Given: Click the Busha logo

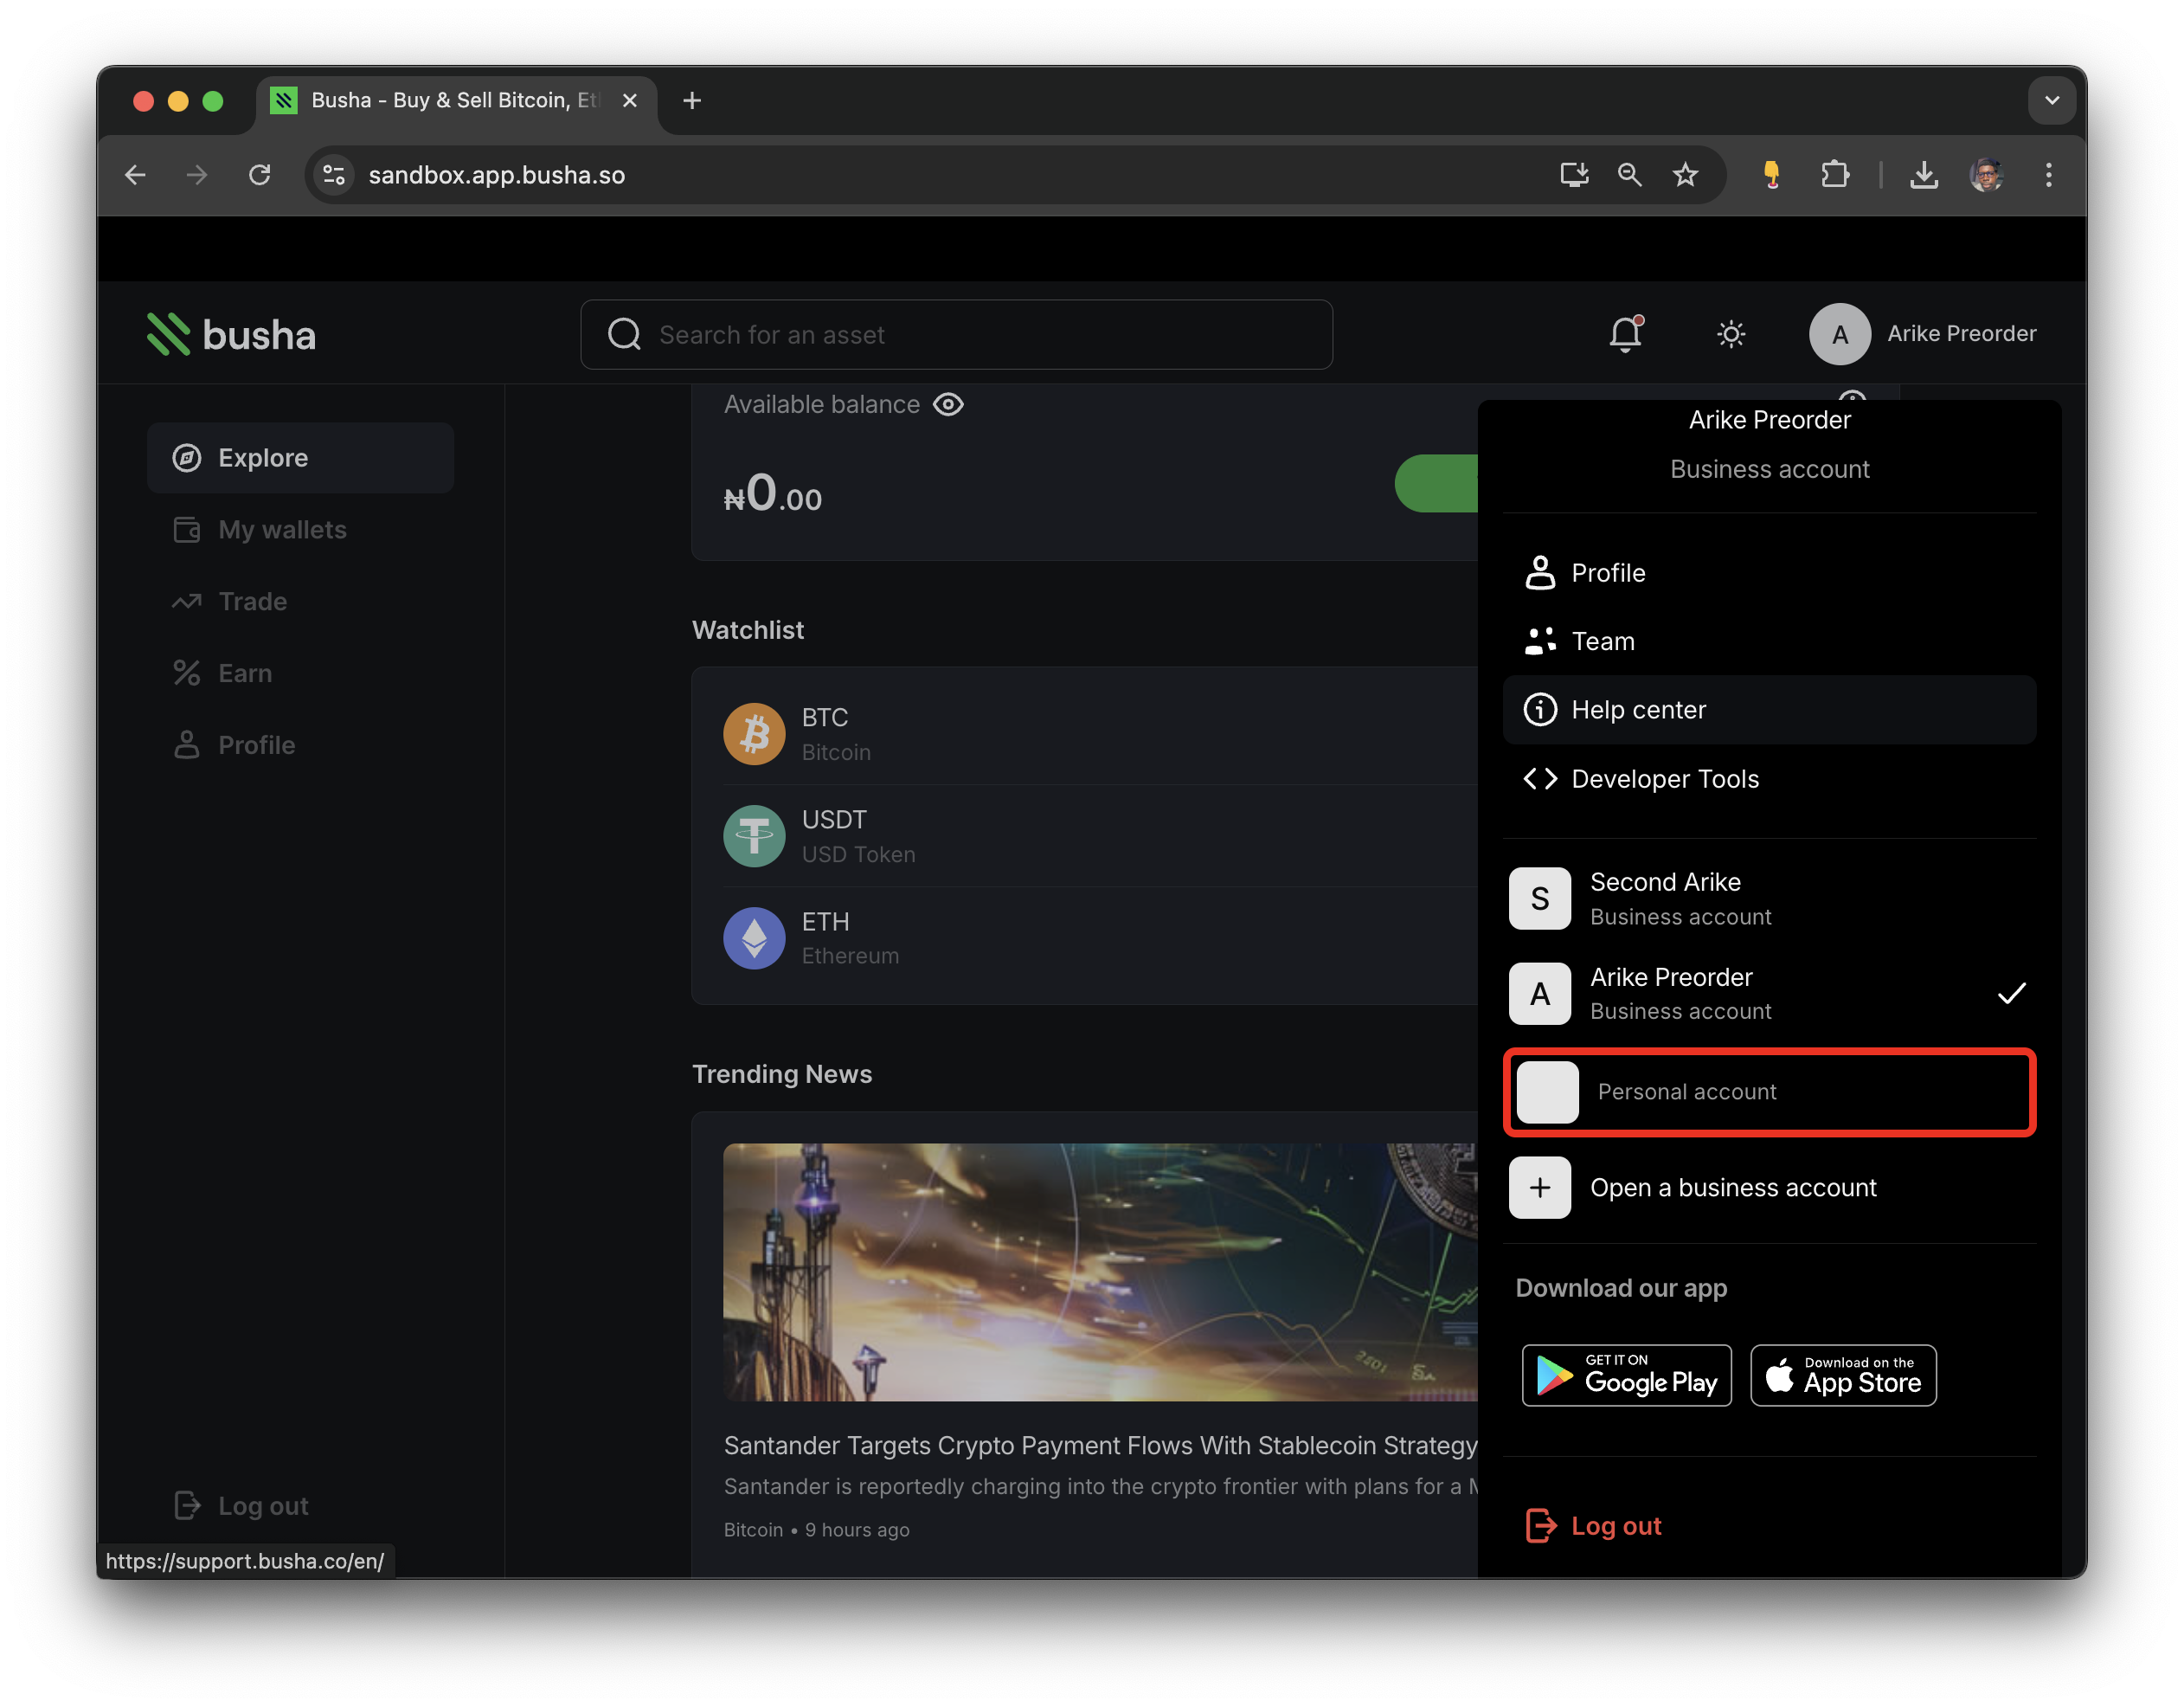Looking at the screenshot, I should coord(231,334).
